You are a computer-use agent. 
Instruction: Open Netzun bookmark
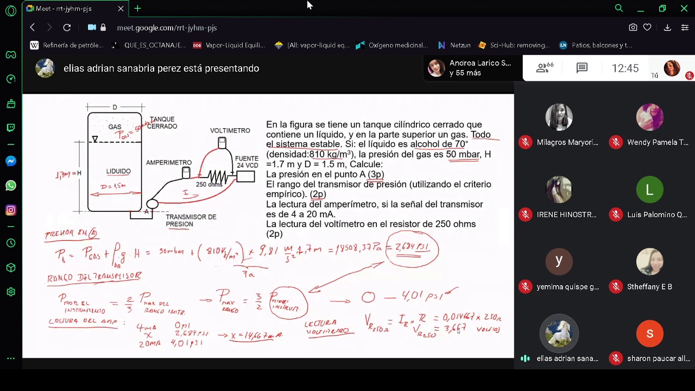tap(454, 46)
